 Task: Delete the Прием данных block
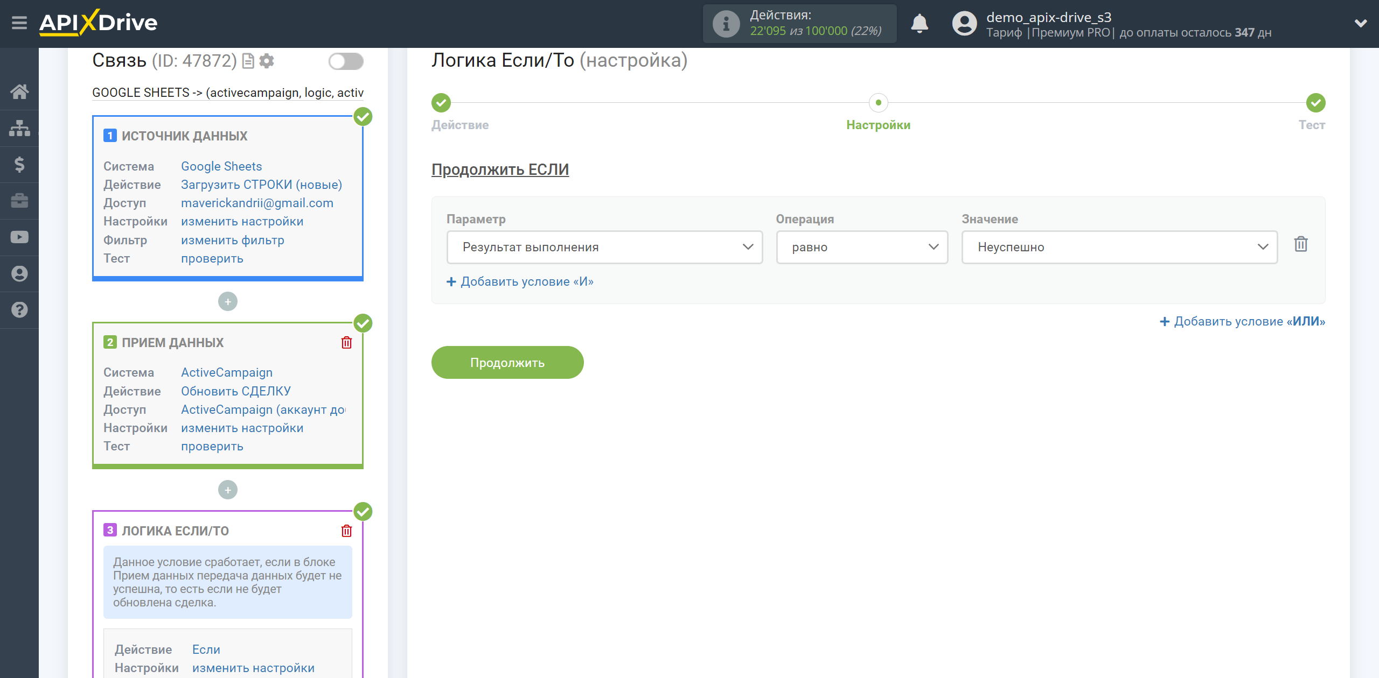pos(346,343)
